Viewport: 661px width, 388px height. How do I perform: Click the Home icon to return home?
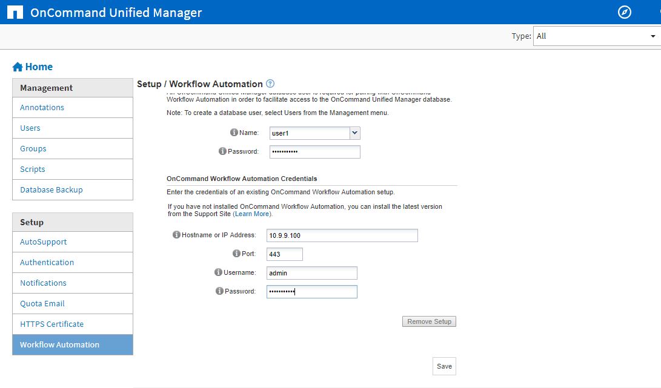pos(18,67)
